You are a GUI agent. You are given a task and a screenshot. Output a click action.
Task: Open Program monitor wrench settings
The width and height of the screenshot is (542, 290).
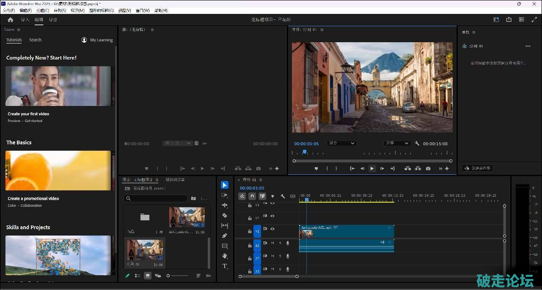(417, 144)
